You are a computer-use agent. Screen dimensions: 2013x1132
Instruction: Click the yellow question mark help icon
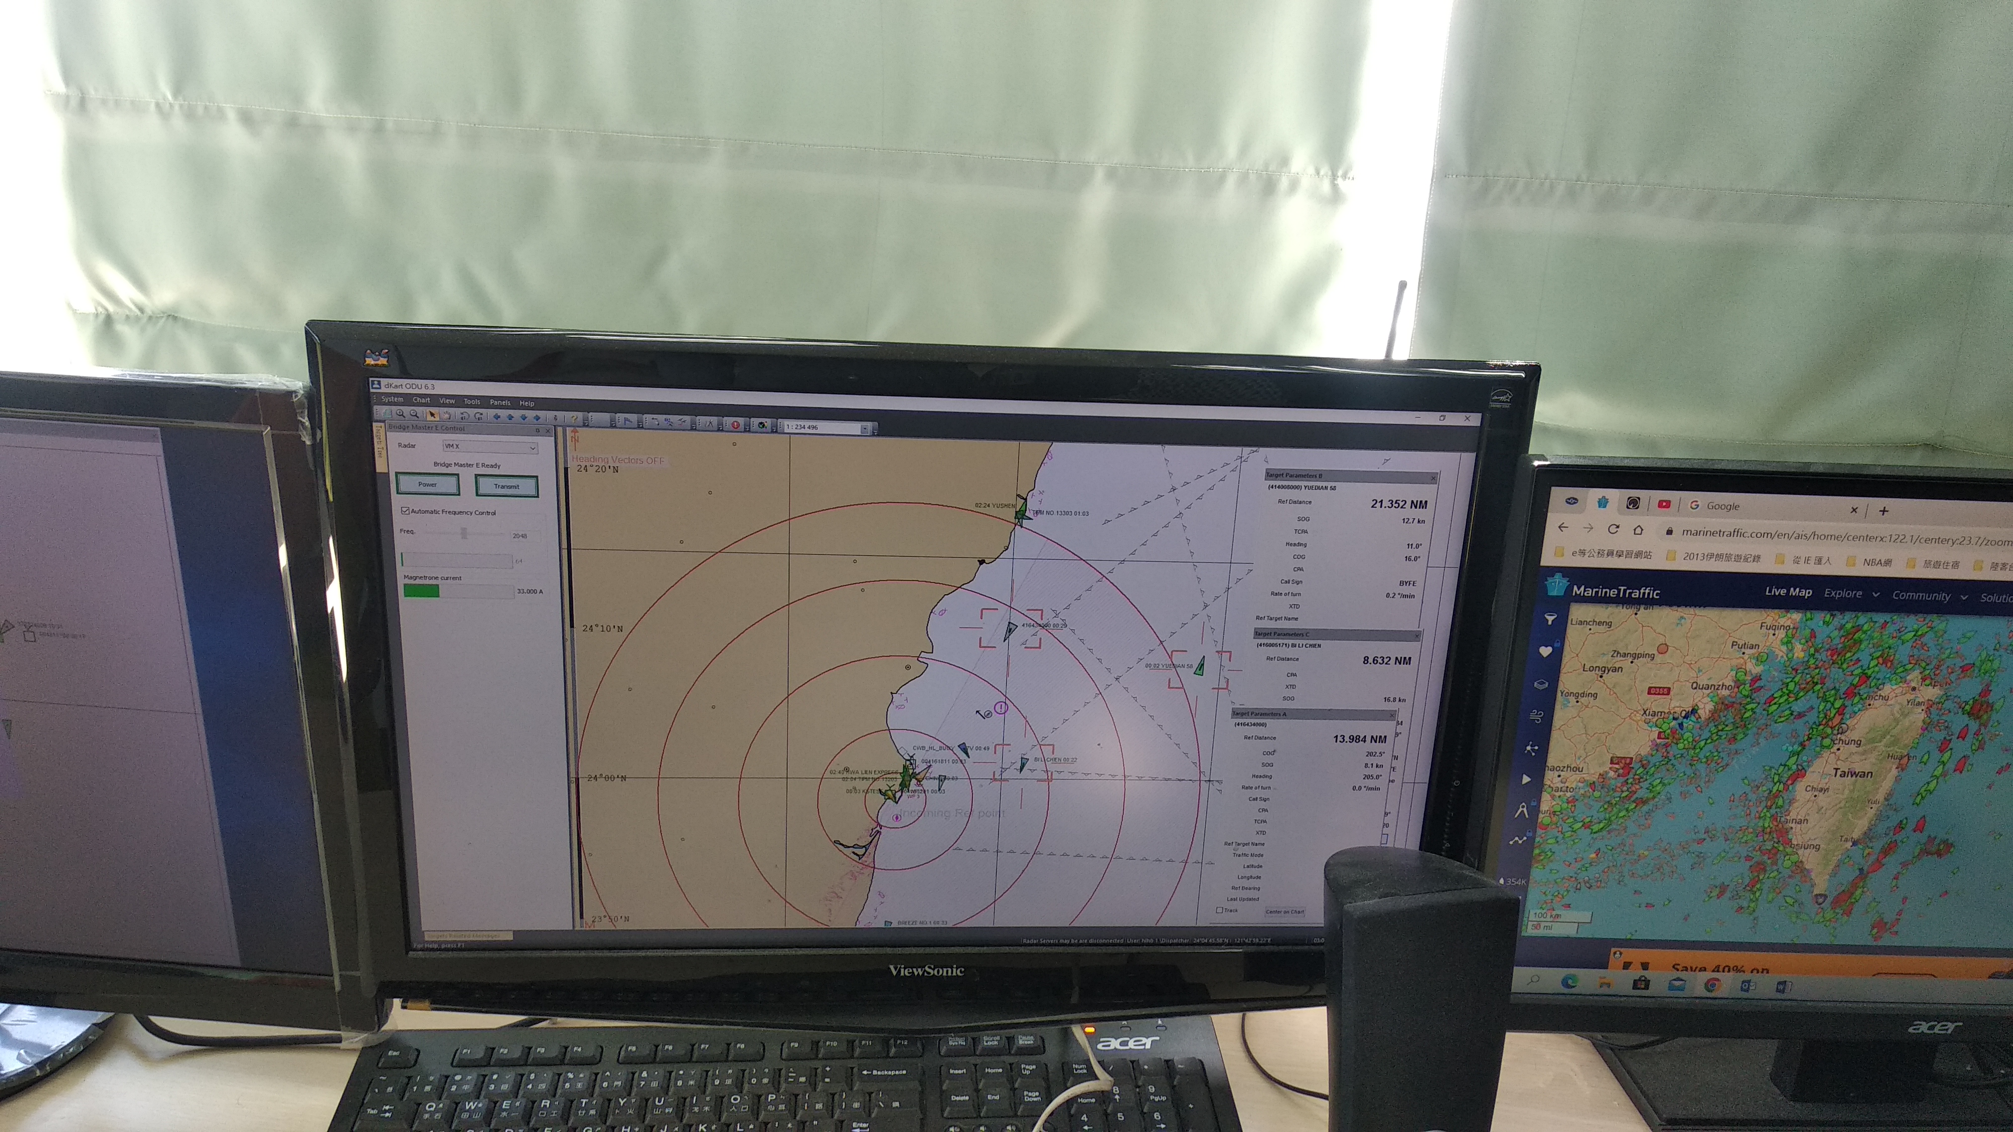(x=574, y=419)
